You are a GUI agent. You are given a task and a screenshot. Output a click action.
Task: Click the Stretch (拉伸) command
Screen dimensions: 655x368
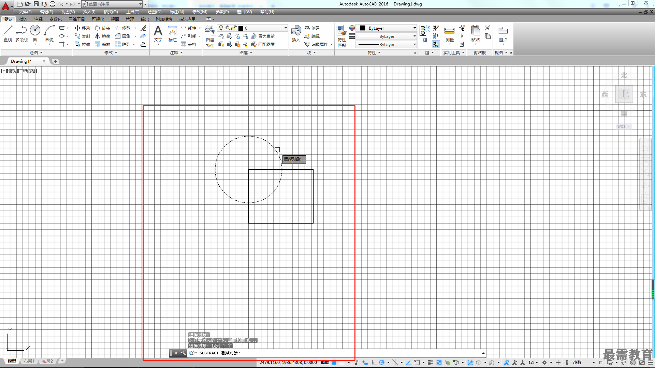tap(82, 44)
